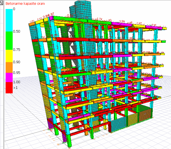Select the magenta legend color band

(x=9, y=77)
